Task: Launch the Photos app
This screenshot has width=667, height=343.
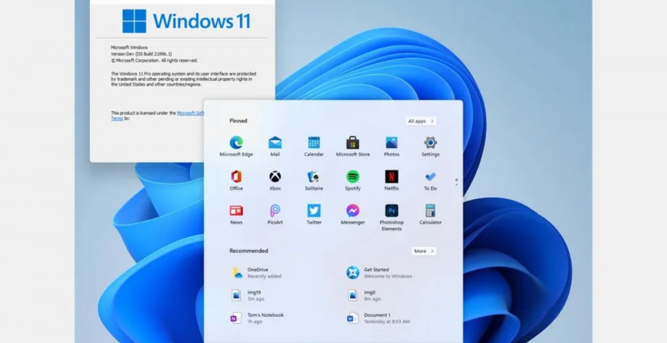Action: [391, 143]
